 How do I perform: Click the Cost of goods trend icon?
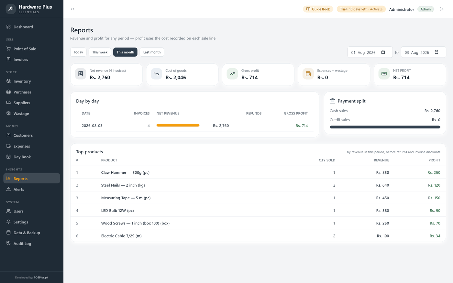[x=156, y=74]
